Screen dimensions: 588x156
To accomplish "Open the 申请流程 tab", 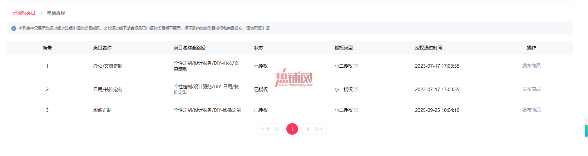I will pyautogui.click(x=56, y=13).
